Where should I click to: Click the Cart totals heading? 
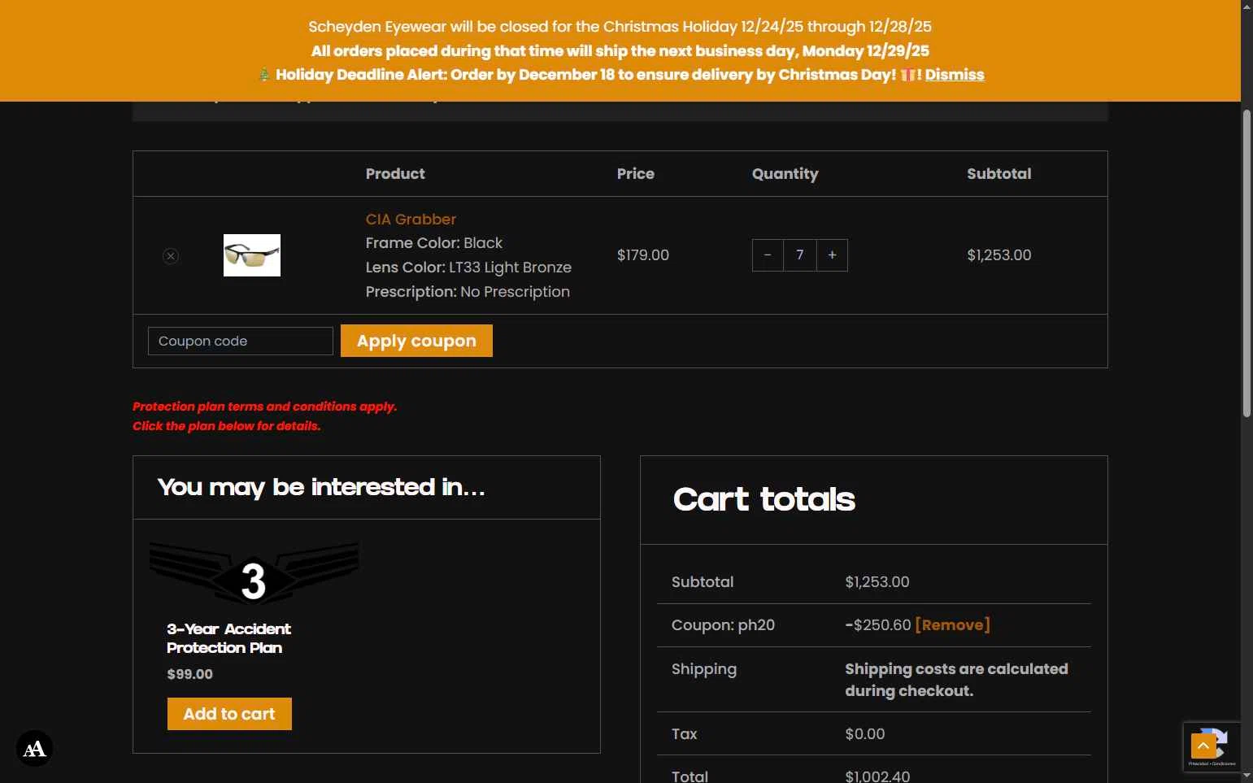[x=764, y=499]
